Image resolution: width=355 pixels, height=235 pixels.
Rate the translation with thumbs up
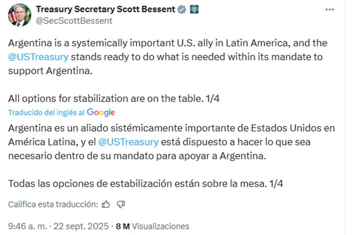(x=106, y=204)
